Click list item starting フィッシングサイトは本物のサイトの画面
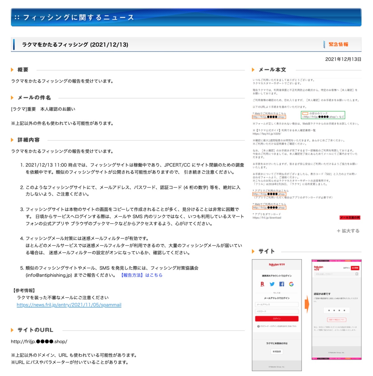Screen dimensions: 373x376 (x=135, y=216)
